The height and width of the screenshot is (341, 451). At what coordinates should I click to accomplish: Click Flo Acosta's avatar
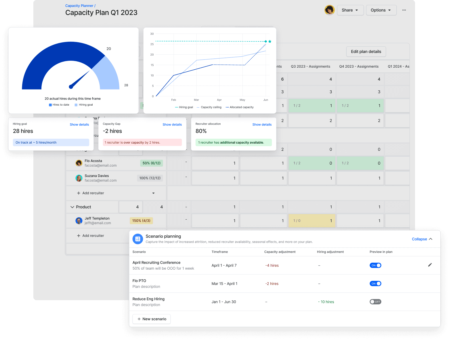[x=79, y=163]
